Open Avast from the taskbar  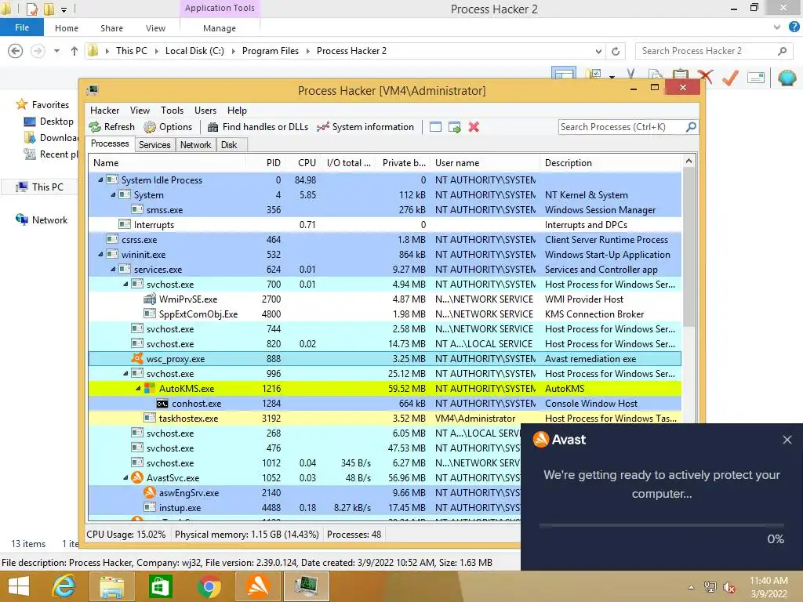coord(258,586)
